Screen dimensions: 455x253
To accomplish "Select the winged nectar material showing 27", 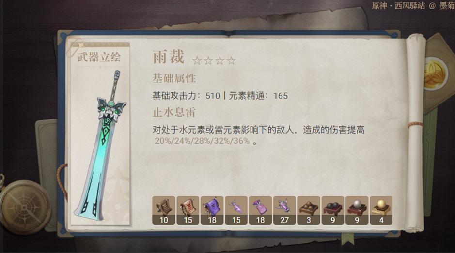I will click(284, 210).
